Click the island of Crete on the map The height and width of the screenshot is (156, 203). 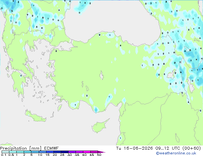[x=36, y=117]
